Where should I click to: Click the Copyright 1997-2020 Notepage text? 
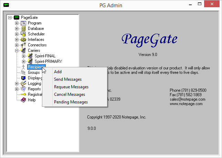coord(117,117)
